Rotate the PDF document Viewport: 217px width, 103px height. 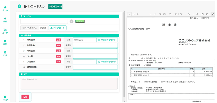click(x=160, y=14)
